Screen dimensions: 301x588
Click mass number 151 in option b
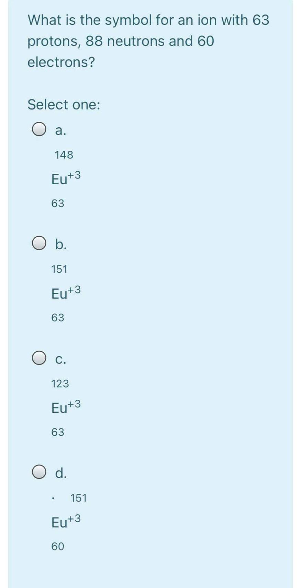59,269
